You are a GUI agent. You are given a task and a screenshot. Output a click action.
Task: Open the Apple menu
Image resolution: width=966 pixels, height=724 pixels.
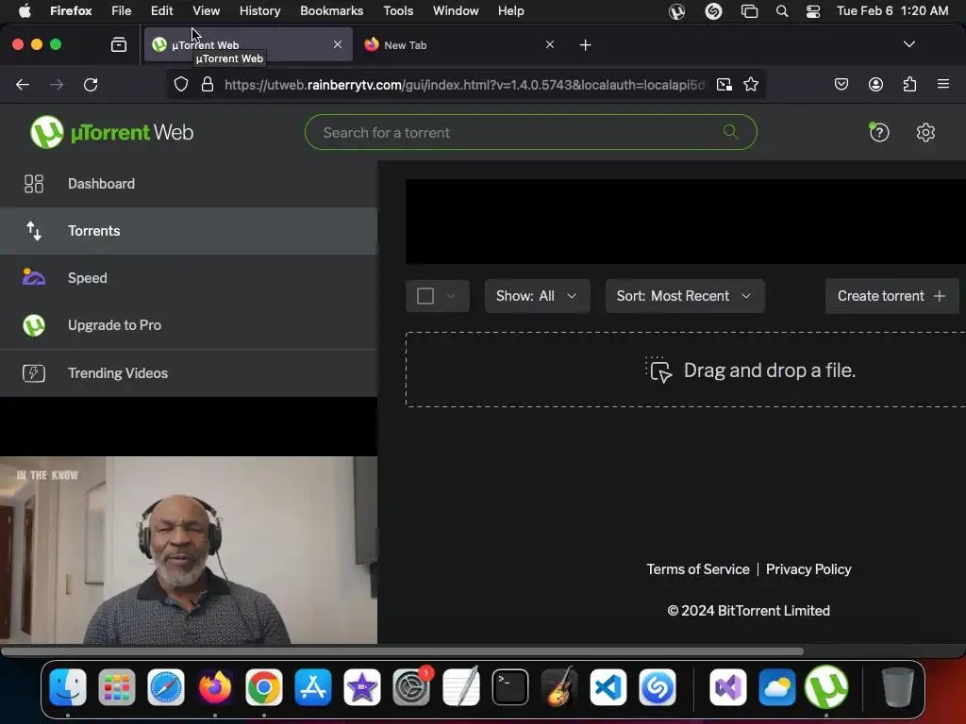tap(25, 11)
